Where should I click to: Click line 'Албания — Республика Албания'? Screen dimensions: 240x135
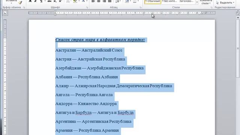click(87, 77)
